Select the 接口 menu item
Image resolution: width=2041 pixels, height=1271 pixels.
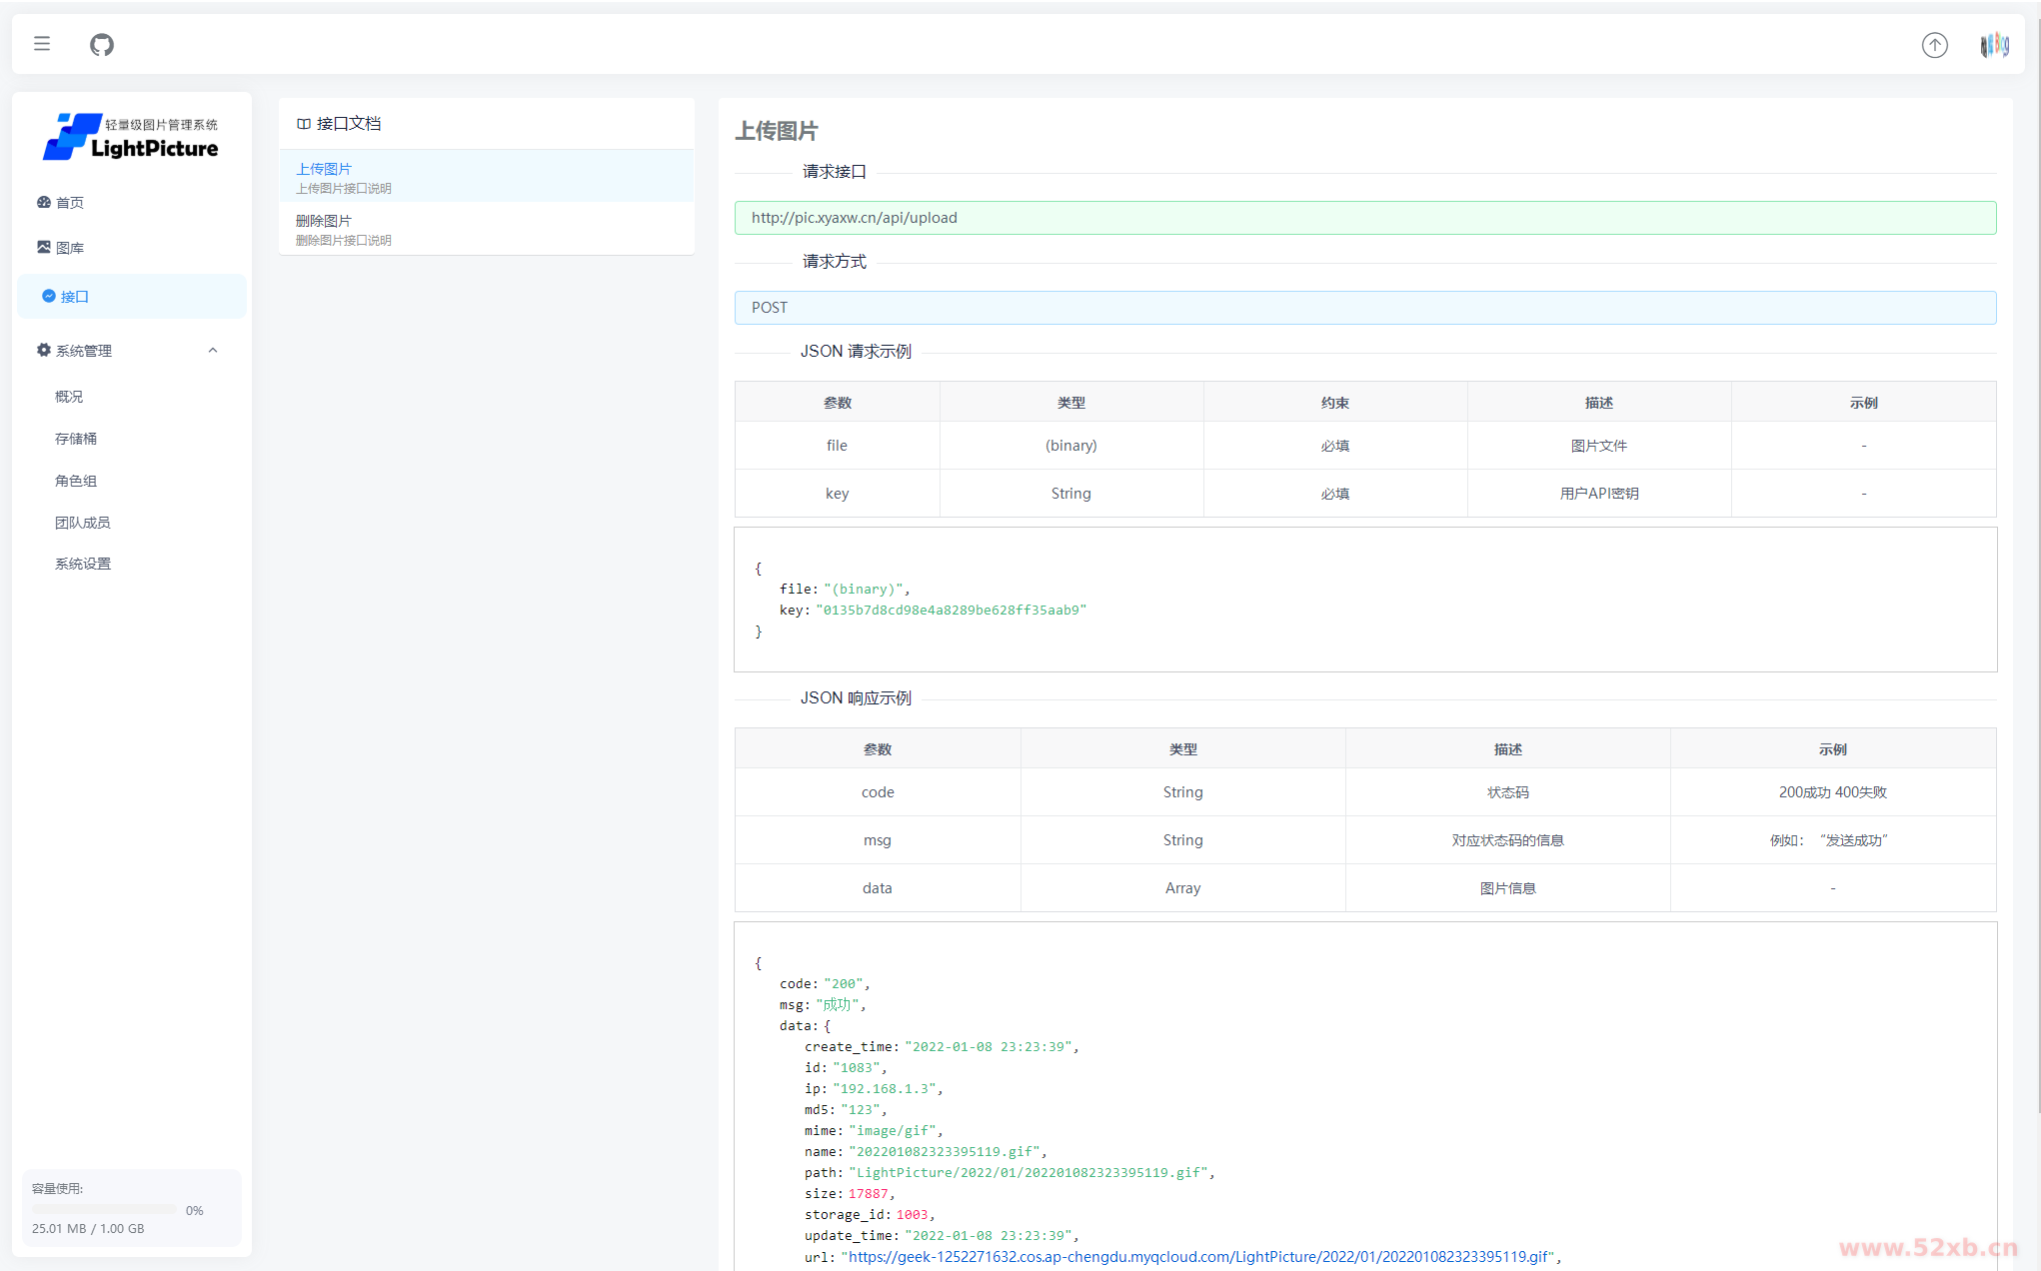pyautogui.click(x=75, y=297)
